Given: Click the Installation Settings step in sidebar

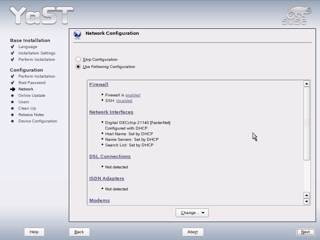Looking at the screenshot, I should coord(37,53).
